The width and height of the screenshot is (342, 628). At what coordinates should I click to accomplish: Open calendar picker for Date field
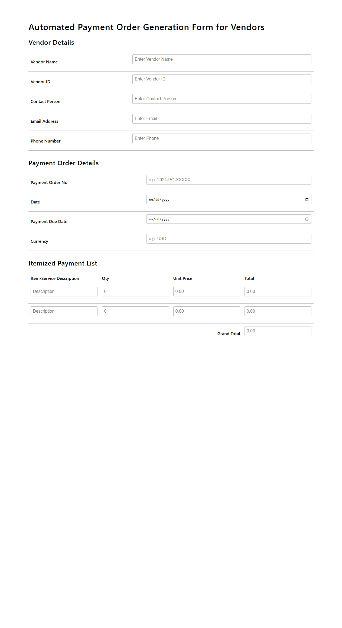click(x=307, y=200)
